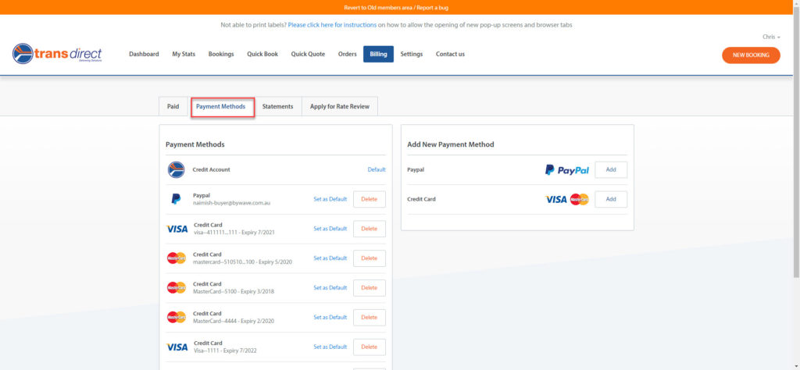Click the Mastercard icon for card expiring 2/2020
Image resolution: width=800 pixels, height=370 pixels.
coord(177,318)
